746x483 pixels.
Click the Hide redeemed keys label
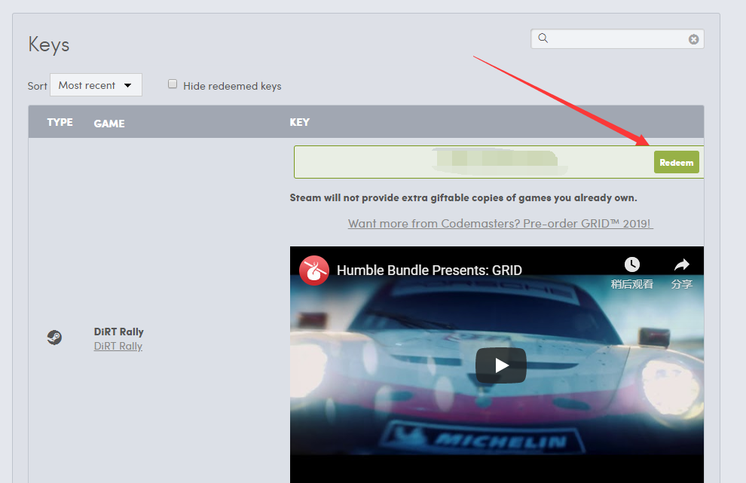(x=232, y=86)
